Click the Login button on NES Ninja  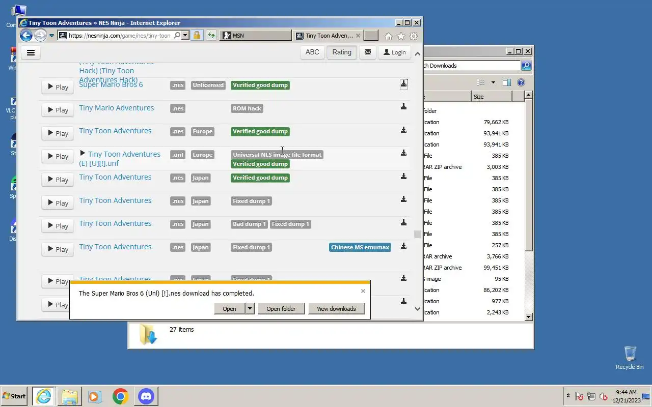pyautogui.click(x=395, y=52)
